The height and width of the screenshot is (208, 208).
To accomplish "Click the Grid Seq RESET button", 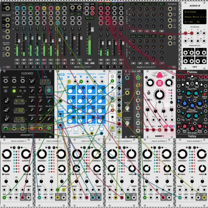I will click(60, 96).
